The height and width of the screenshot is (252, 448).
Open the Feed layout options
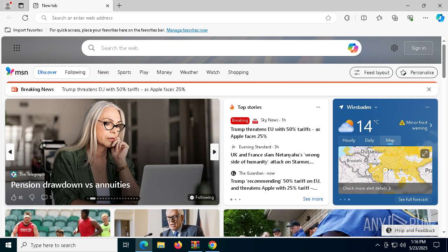pos(371,72)
